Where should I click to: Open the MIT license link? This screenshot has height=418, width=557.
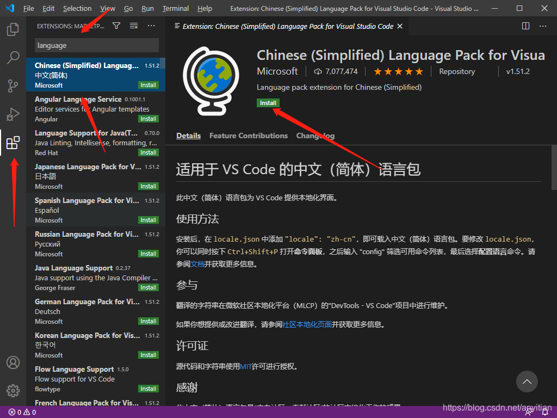[x=246, y=366]
